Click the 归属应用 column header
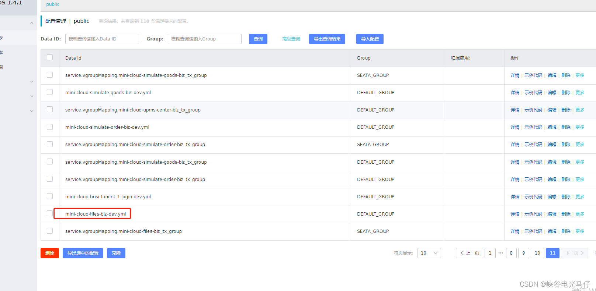596x291 pixels. coord(461,58)
